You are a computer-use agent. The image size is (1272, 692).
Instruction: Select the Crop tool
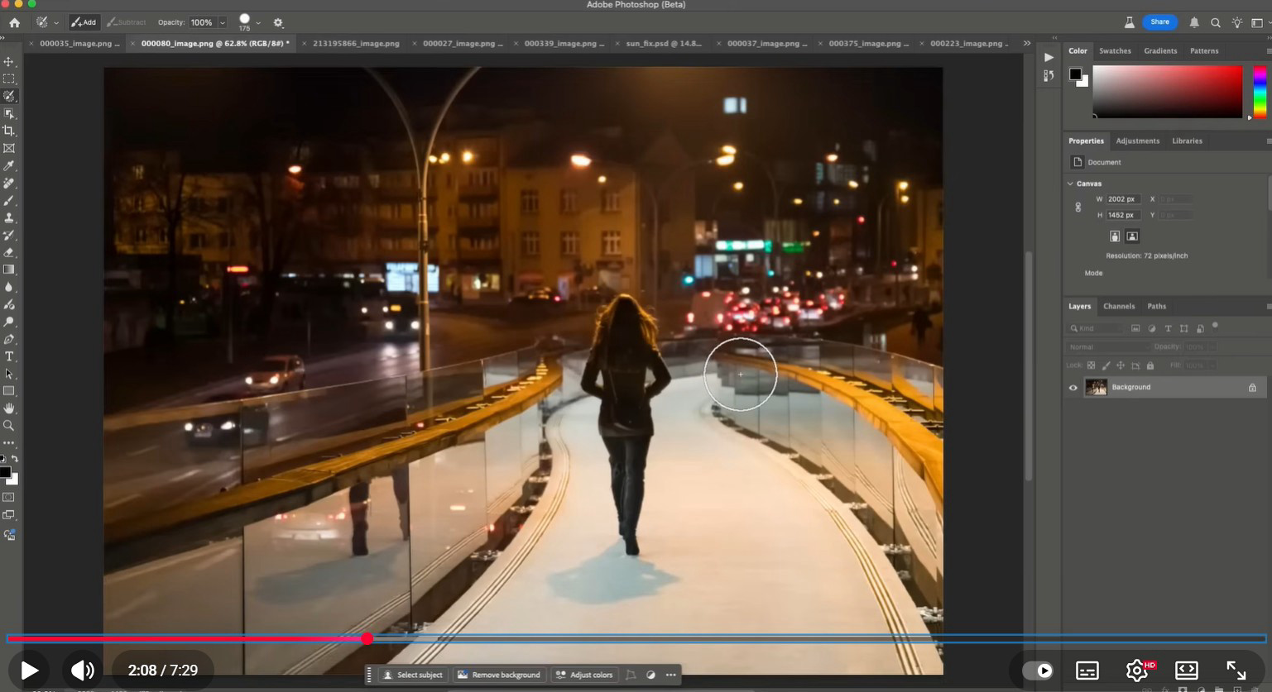click(9, 131)
